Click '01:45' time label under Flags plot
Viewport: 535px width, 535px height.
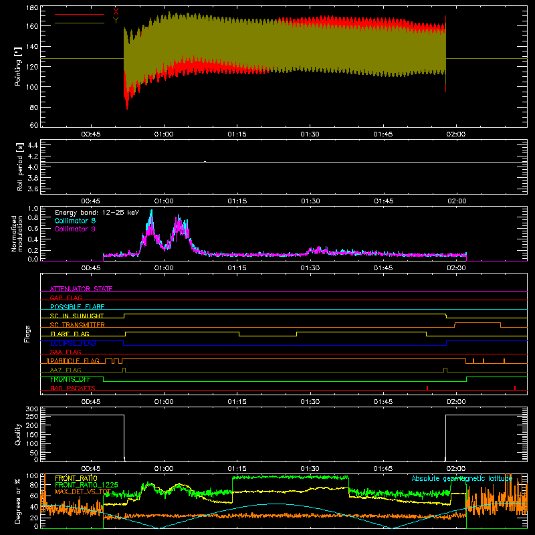click(x=383, y=402)
